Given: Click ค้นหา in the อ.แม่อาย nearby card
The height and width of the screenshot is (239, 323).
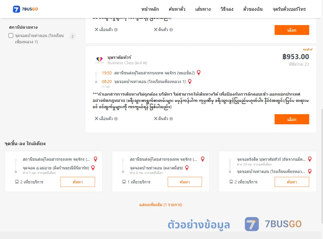Looking at the screenshot, I should (x=78, y=182).
